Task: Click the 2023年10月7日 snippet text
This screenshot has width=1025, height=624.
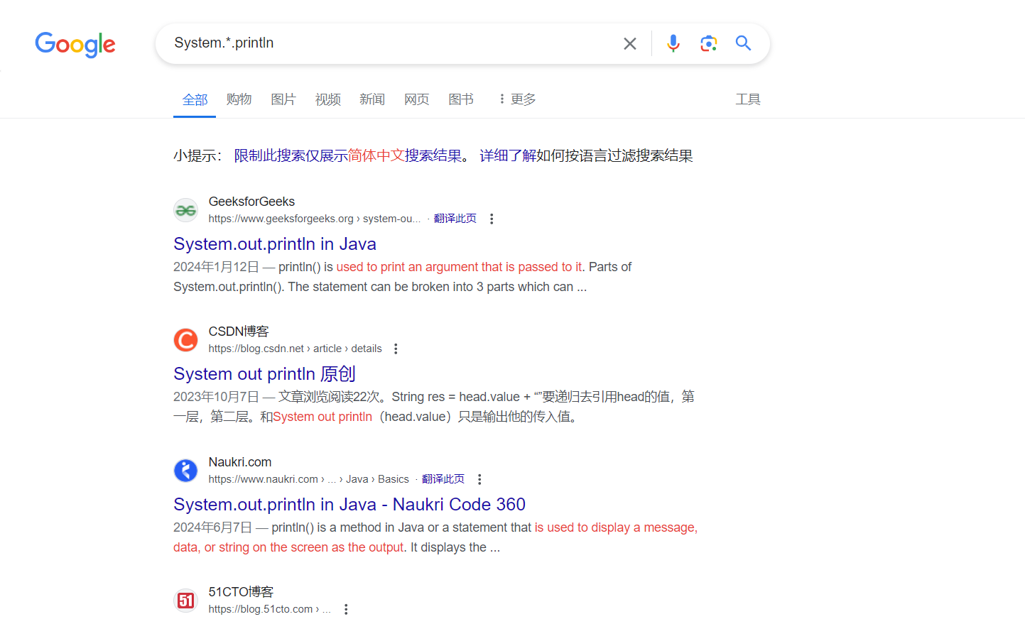Action: (216, 397)
